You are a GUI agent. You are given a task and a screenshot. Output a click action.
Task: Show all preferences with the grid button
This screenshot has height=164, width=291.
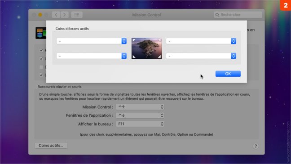[77, 15]
